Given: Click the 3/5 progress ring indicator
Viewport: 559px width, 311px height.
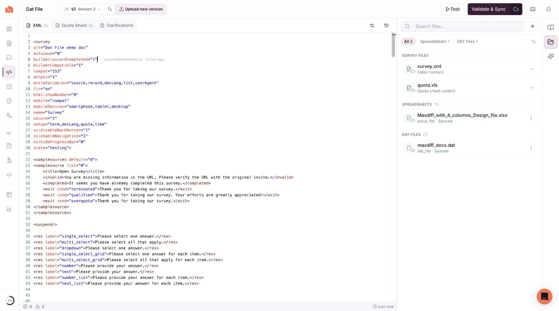Looking at the screenshot, I should tap(10, 300).
